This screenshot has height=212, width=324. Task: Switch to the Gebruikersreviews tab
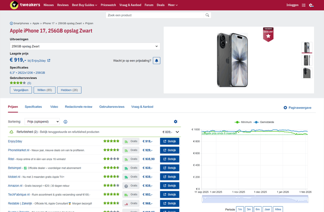(x=112, y=107)
